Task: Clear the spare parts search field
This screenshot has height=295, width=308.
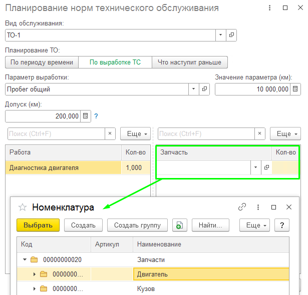Action: [260, 133]
